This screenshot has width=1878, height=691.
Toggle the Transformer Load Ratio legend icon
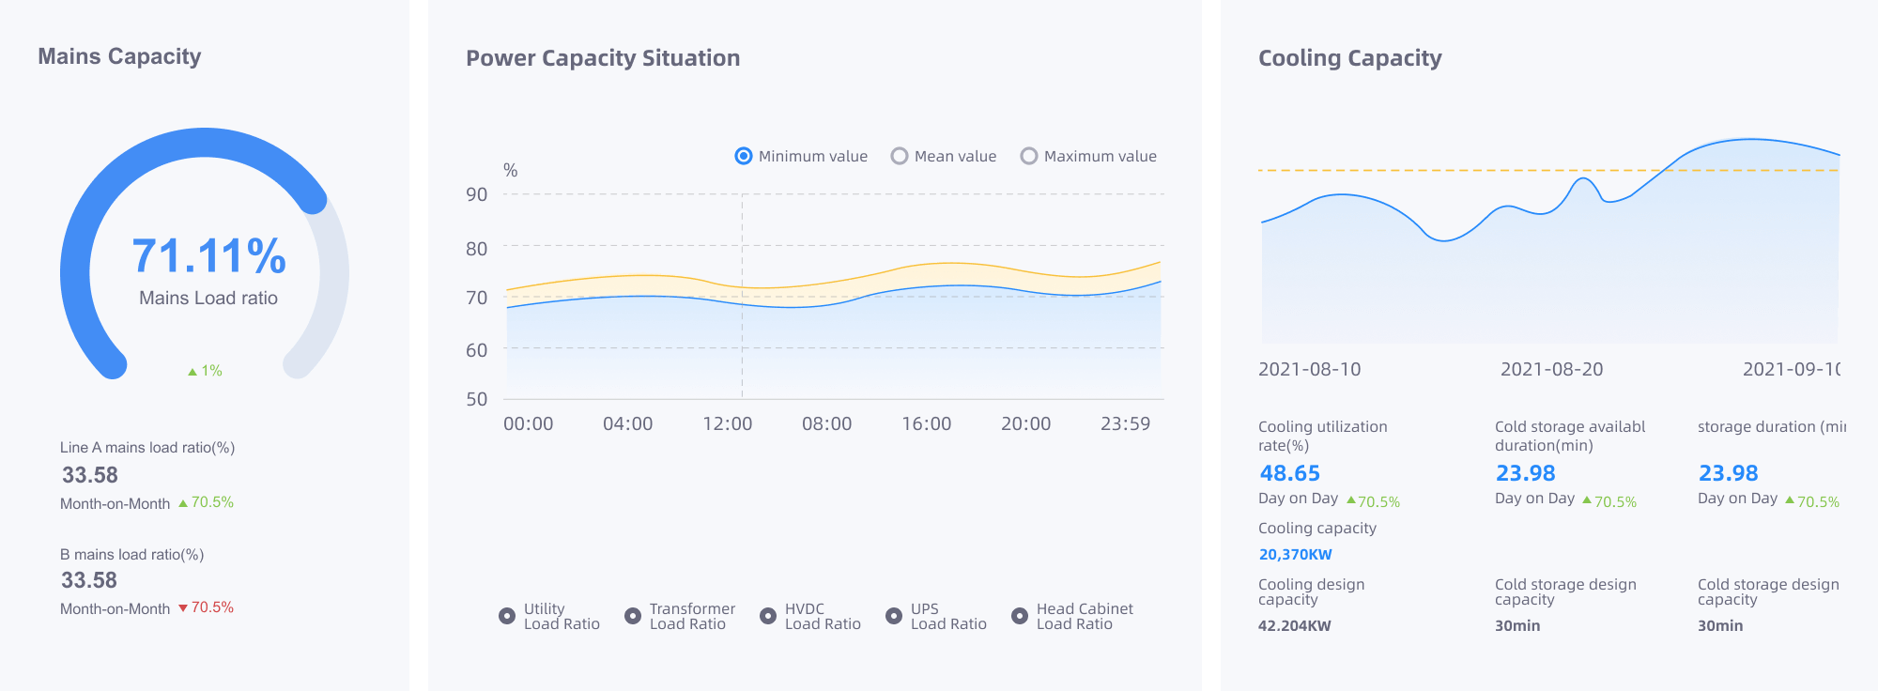coord(633,616)
